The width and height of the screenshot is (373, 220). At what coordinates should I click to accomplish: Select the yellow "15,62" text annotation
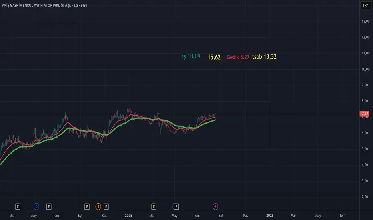click(x=214, y=57)
